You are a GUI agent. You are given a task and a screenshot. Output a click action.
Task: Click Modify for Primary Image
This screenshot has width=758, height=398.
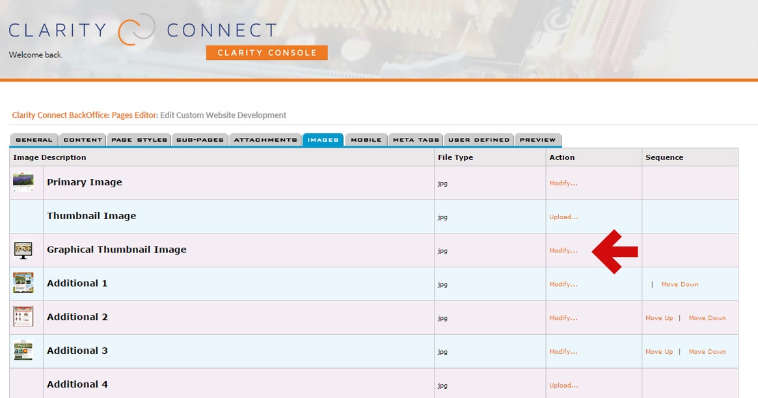563,183
